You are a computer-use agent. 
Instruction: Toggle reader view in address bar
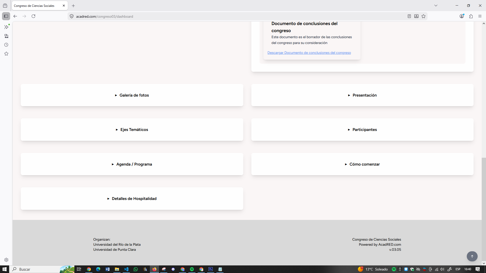[409, 16]
